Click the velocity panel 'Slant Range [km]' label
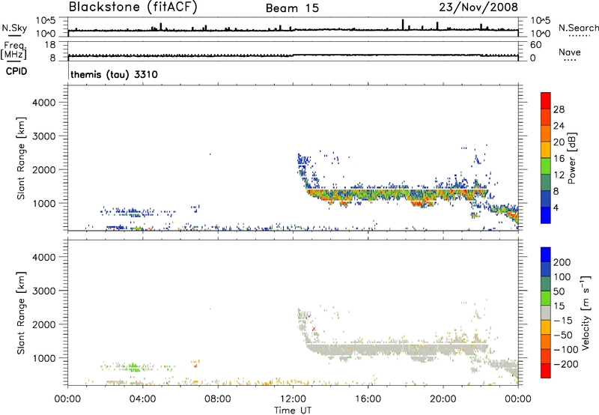The width and height of the screenshot is (599, 415). coord(21,313)
